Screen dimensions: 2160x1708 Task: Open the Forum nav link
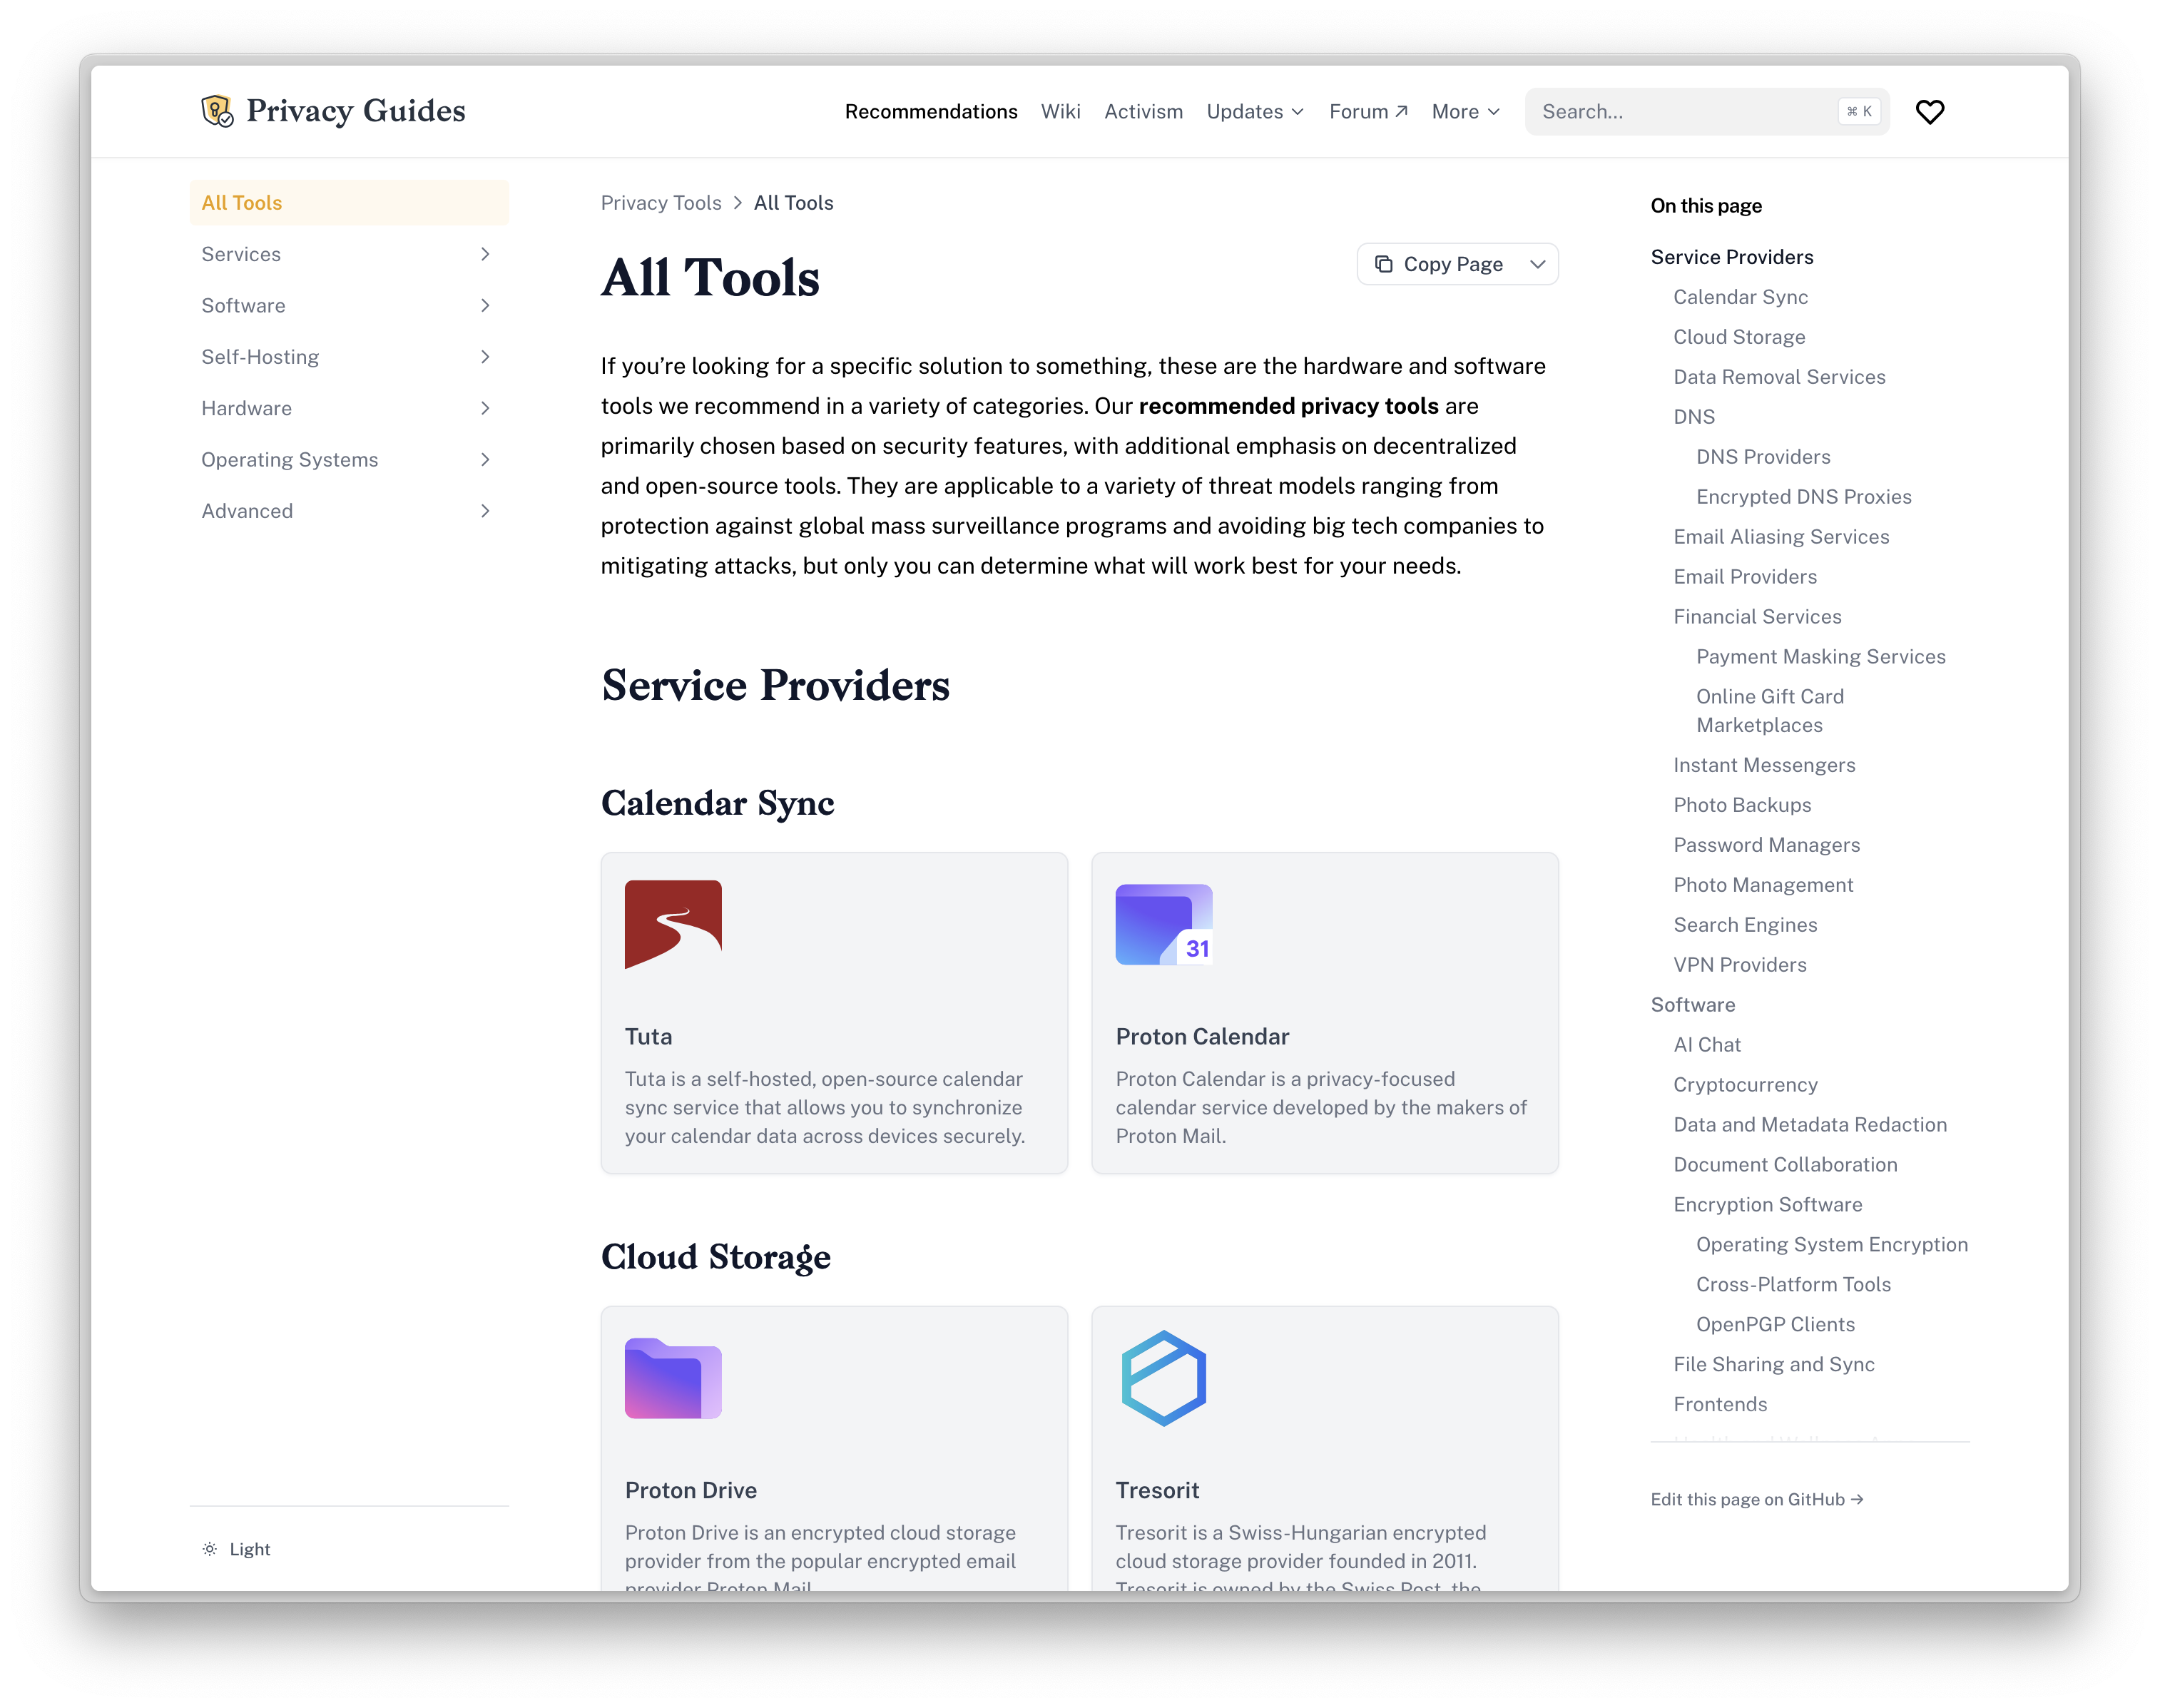tap(1368, 112)
